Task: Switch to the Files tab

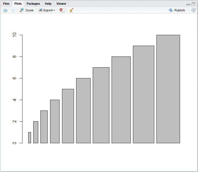Action: (x=6, y=4)
